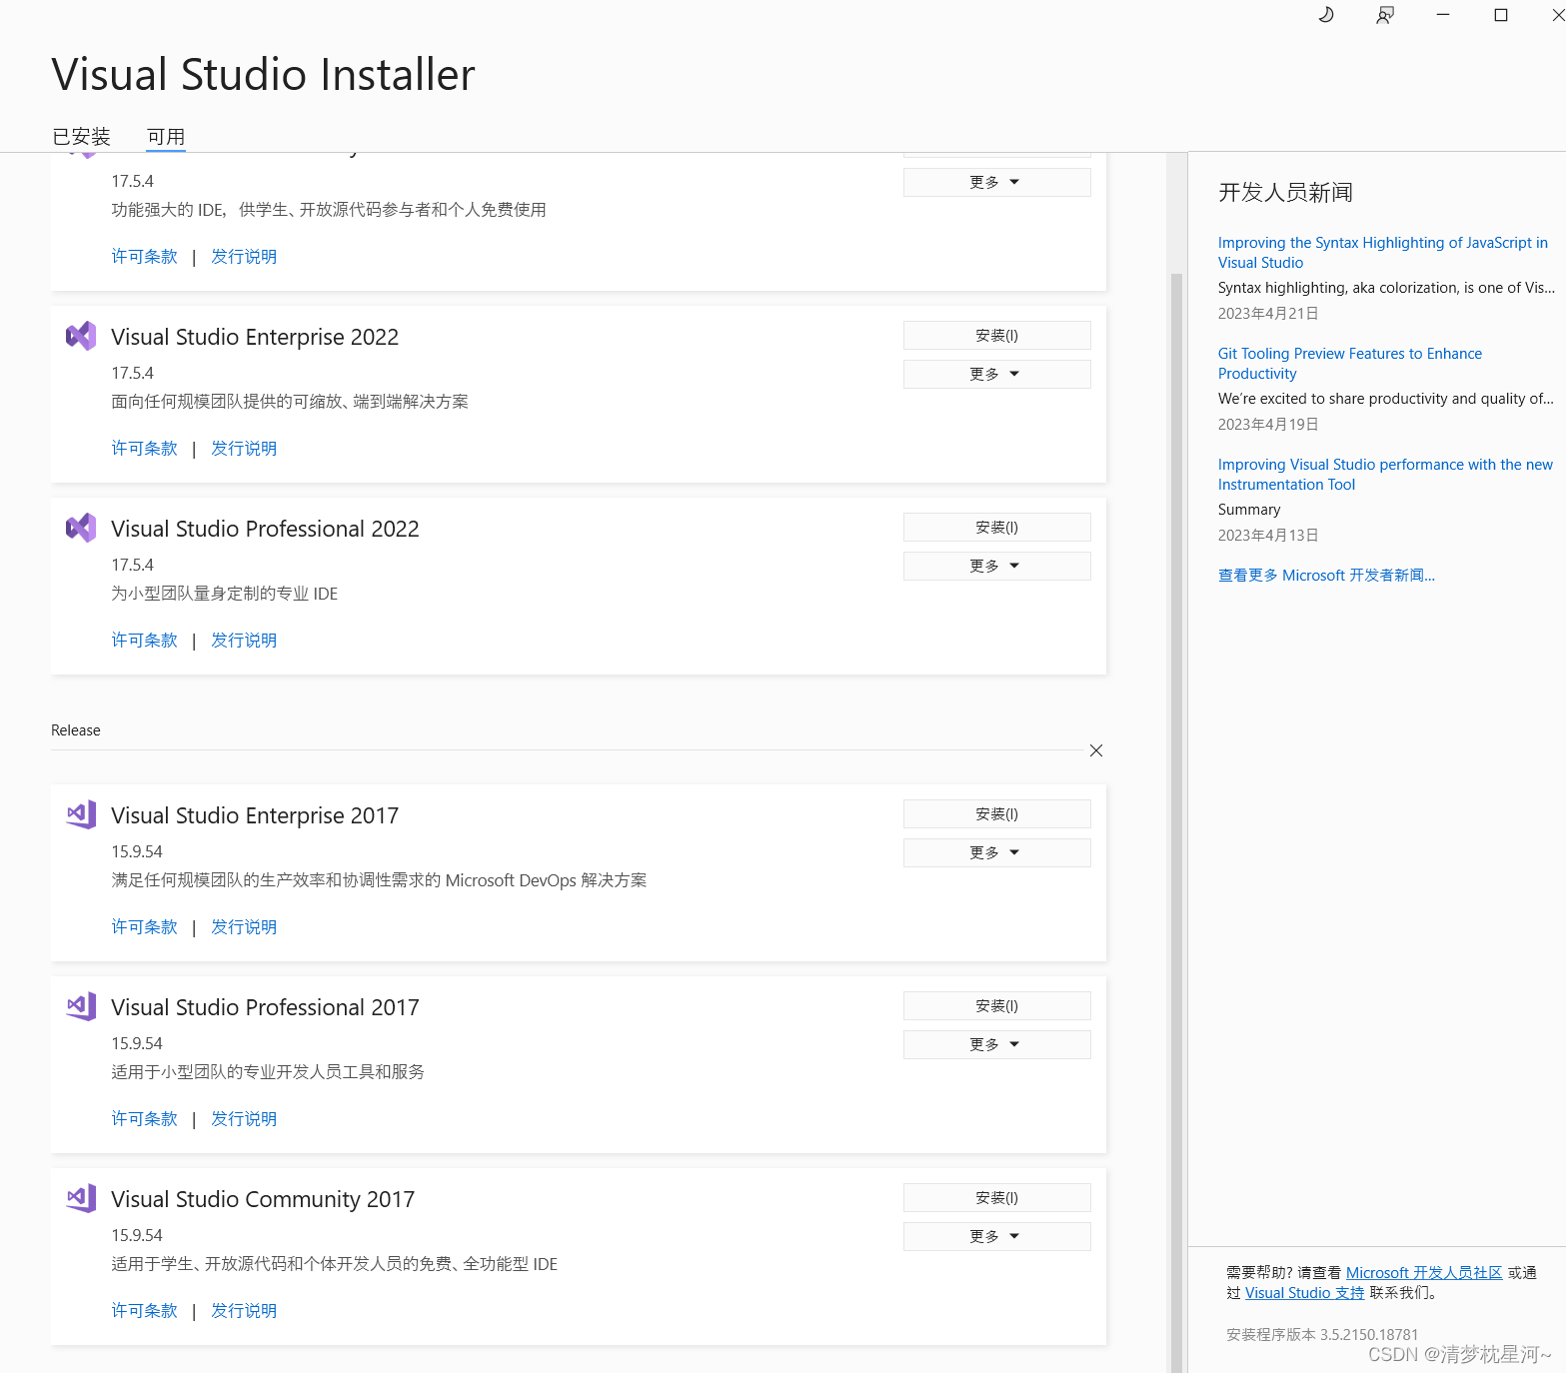Click news date 2023年4月21日
This screenshot has height=1373, width=1566.
pyautogui.click(x=1268, y=314)
